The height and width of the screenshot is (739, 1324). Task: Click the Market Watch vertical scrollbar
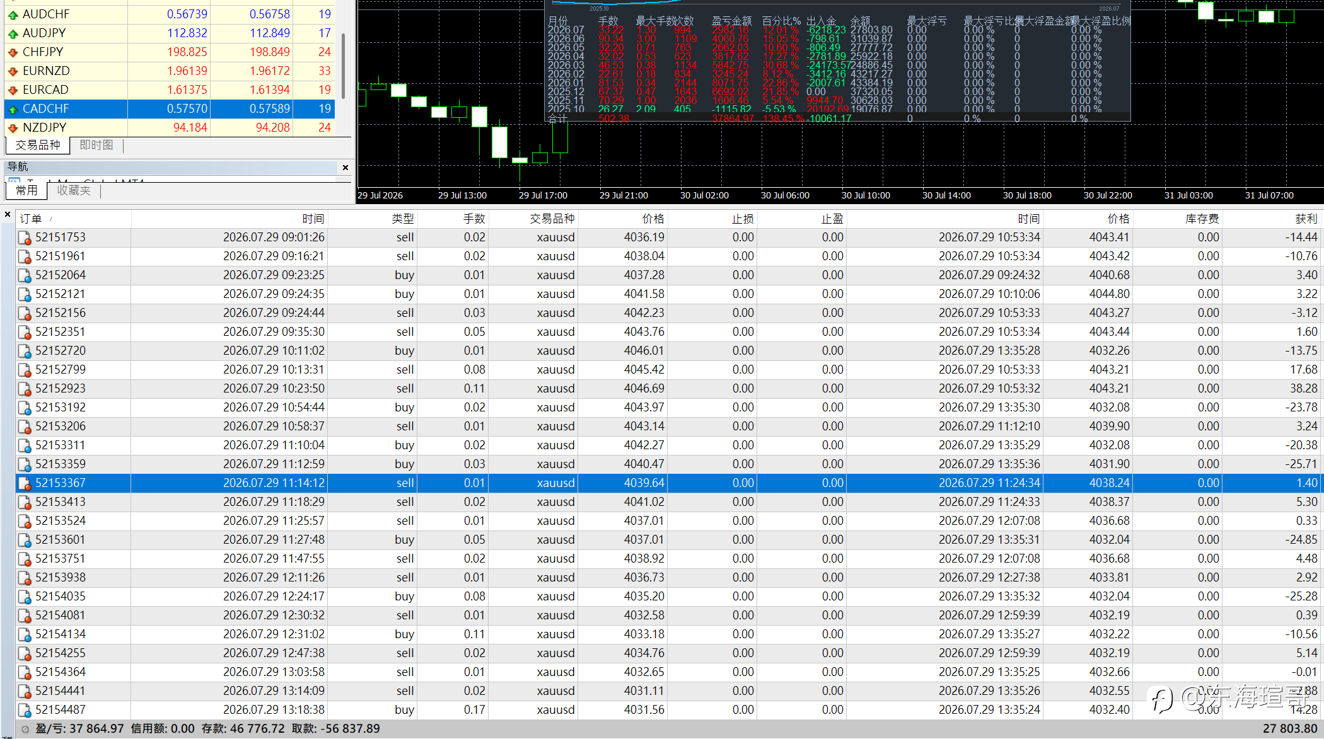coord(343,66)
